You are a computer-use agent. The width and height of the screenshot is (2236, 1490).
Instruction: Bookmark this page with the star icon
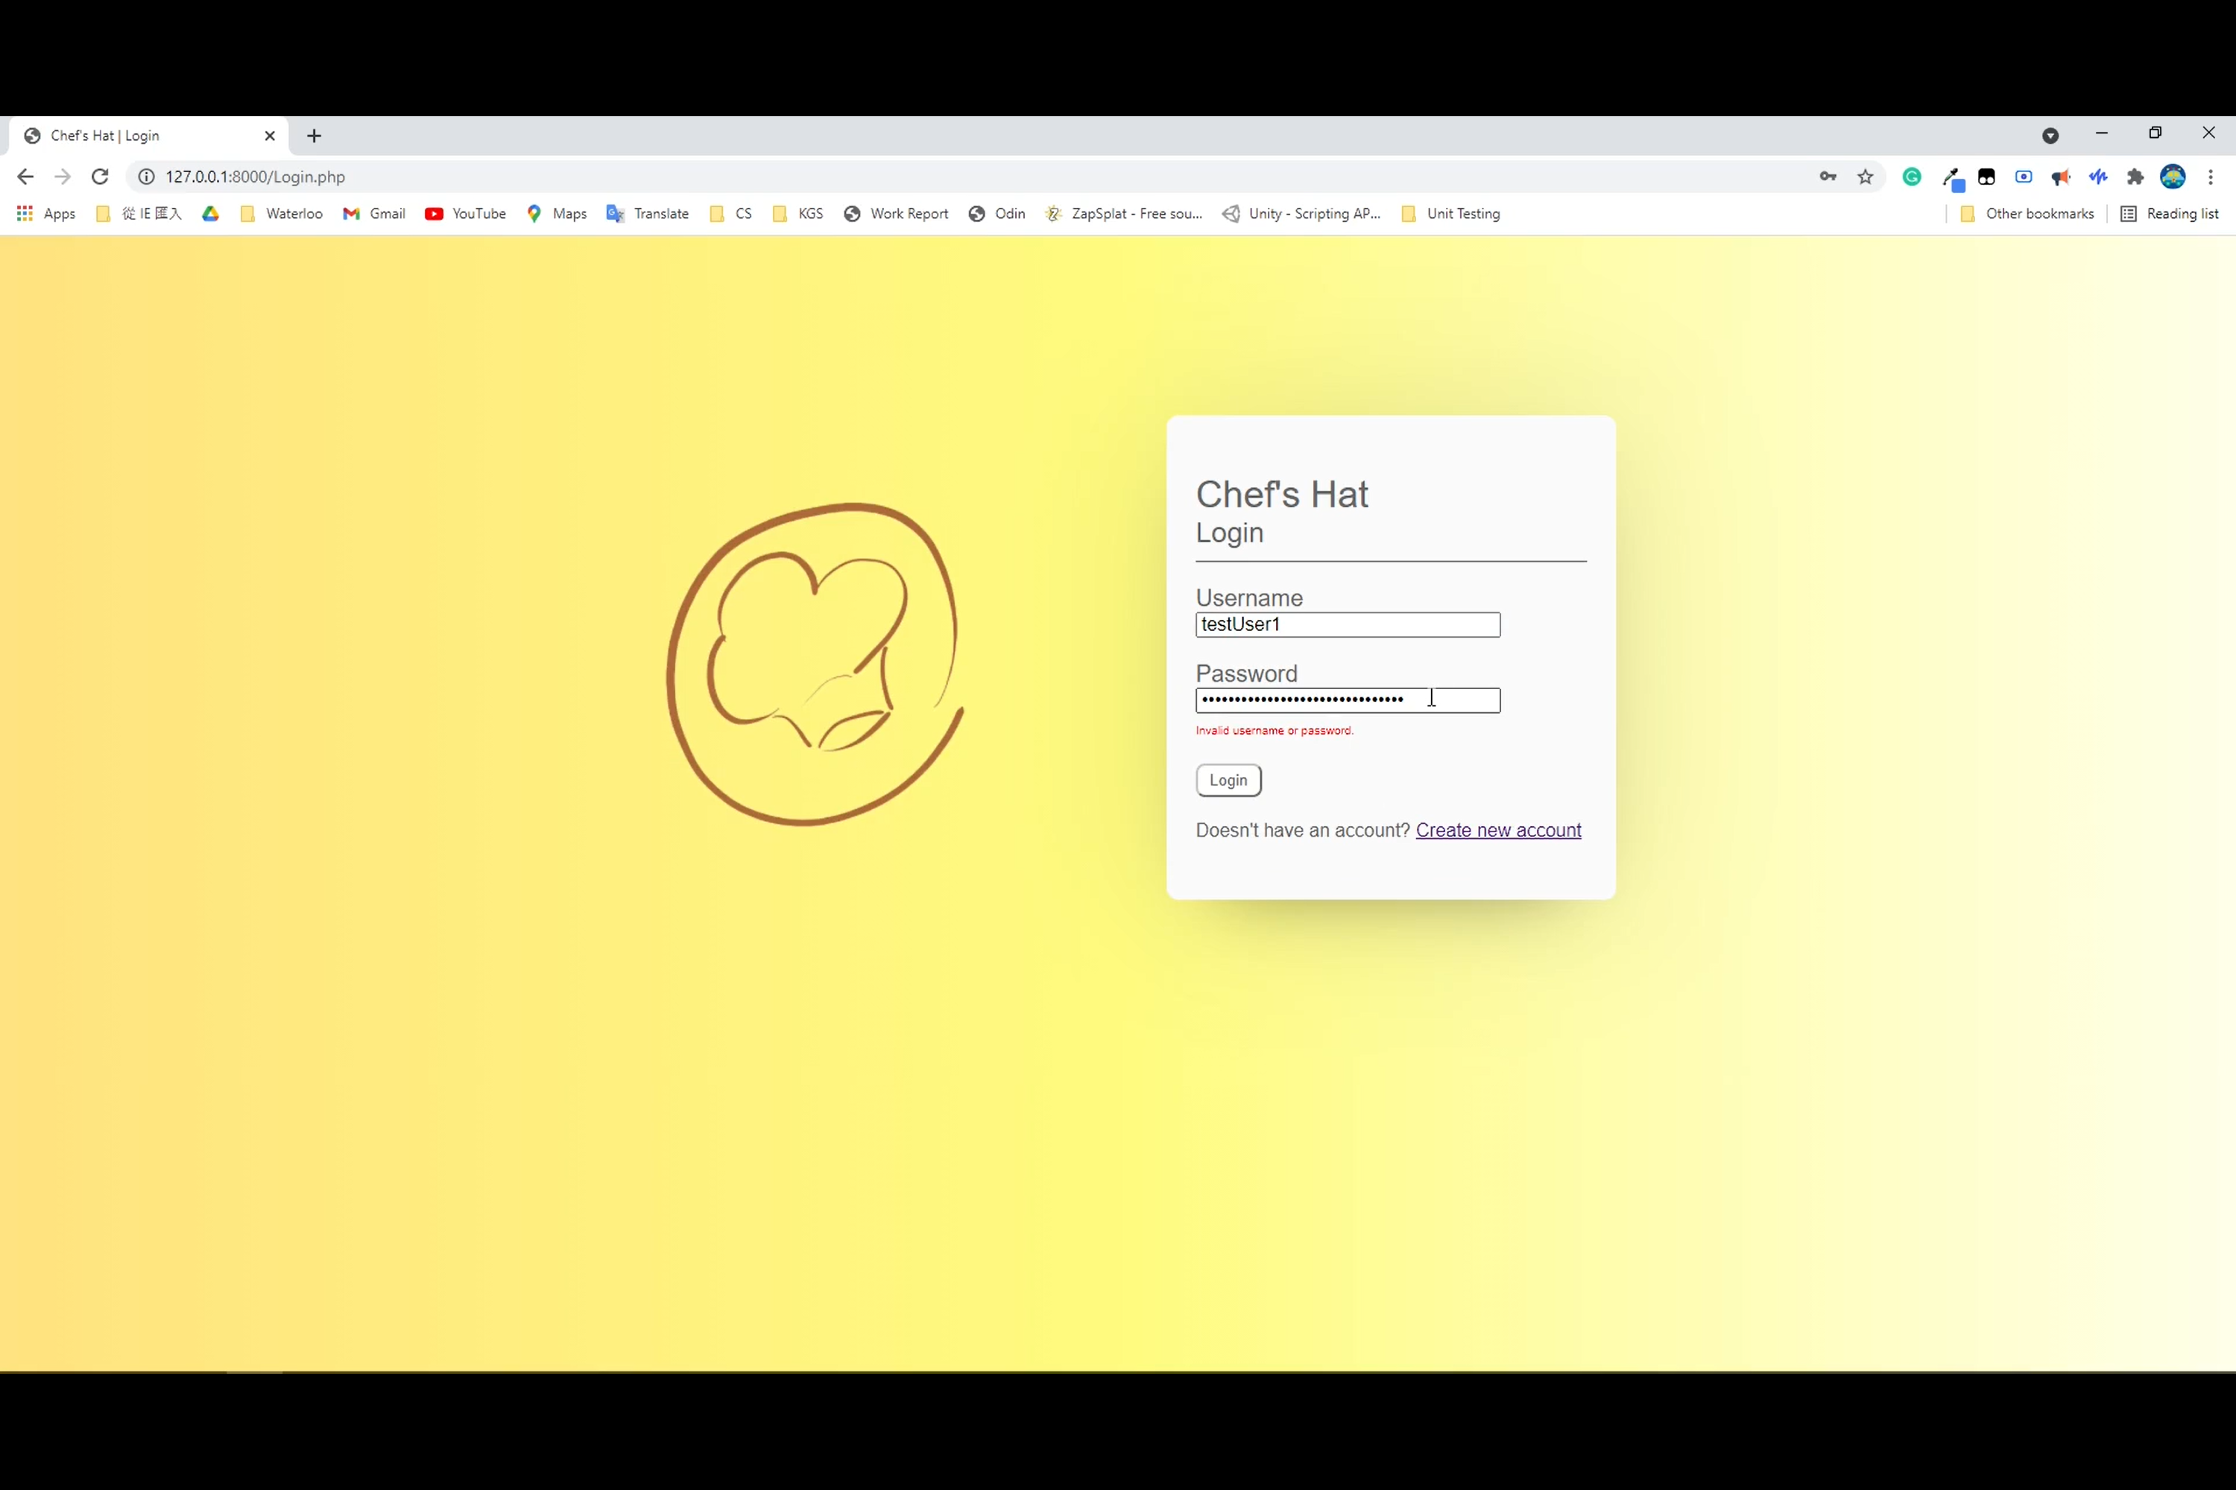(1864, 177)
